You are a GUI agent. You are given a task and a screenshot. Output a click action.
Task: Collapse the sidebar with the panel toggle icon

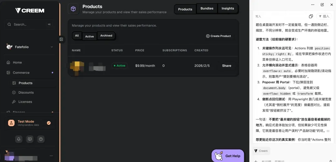pos(61,39)
